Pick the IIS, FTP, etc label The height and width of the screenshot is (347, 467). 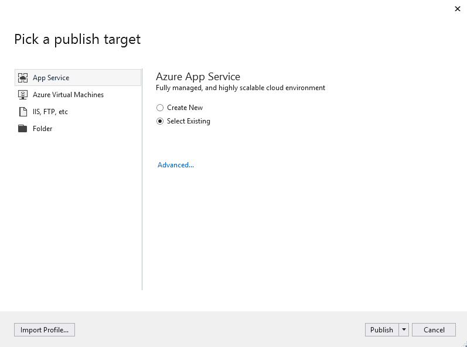click(x=50, y=112)
